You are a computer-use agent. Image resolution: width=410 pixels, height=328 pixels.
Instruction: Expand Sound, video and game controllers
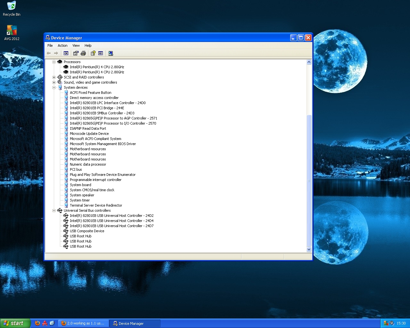click(54, 82)
